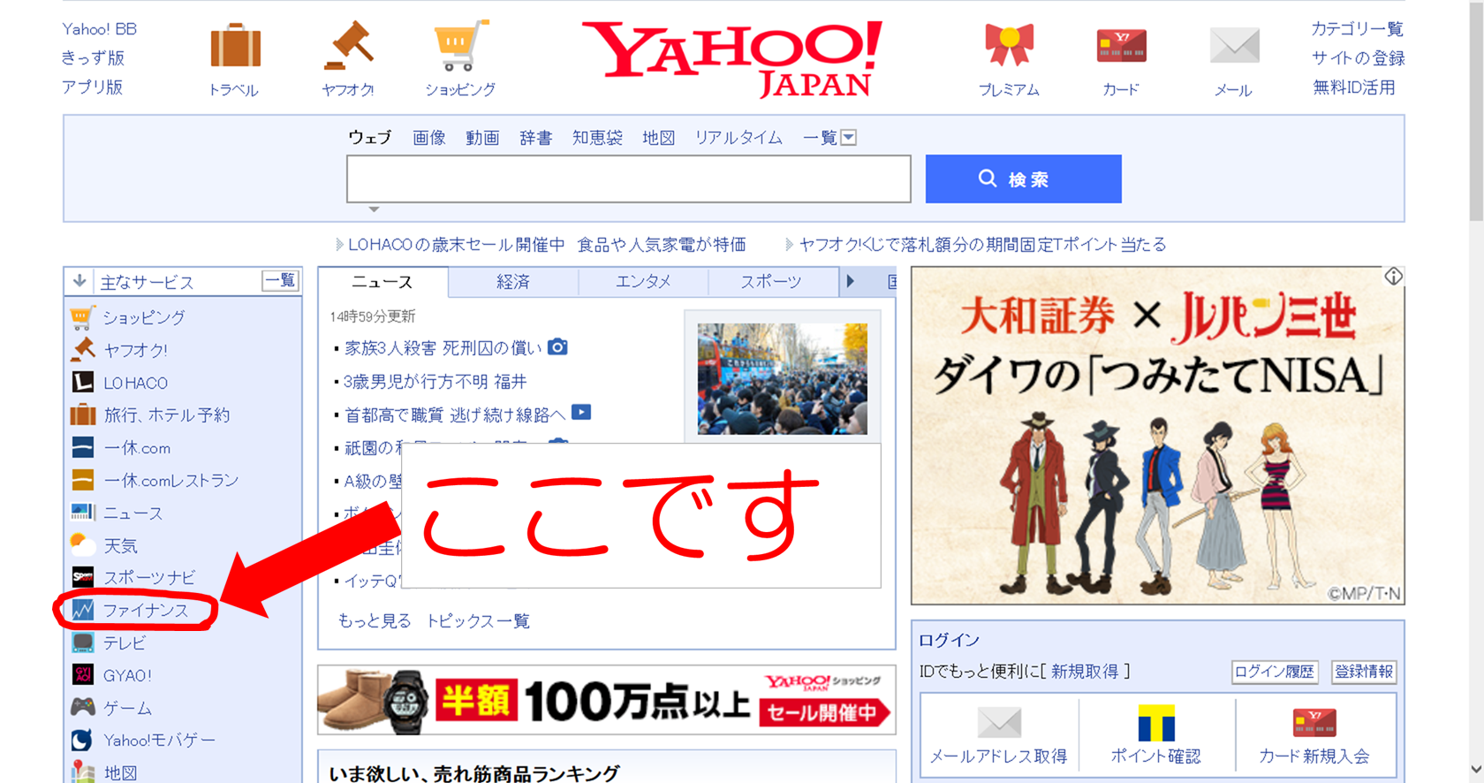Open the Yahoo Auctions gavel icon in header

348,45
